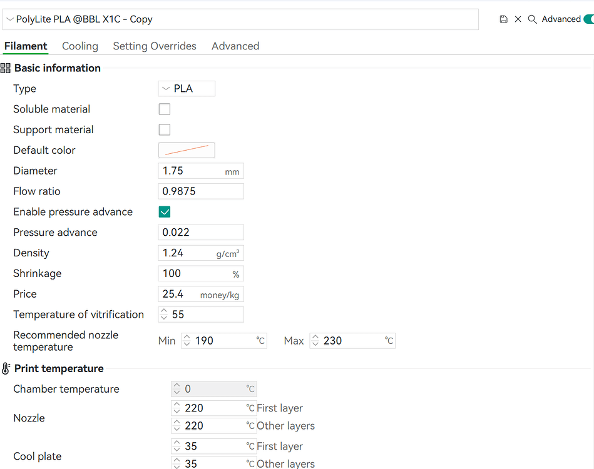
Task: Click the Print temperature thermometer icon
Action: point(5,368)
